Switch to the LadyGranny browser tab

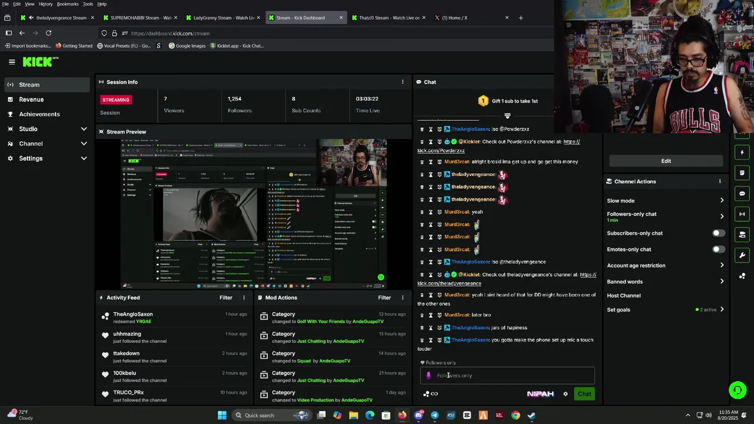[223, 18]
